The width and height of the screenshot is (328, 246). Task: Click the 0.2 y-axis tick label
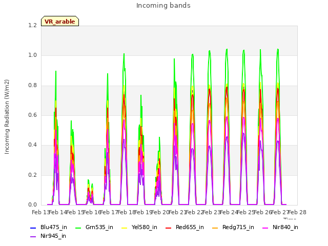(33, 175)
